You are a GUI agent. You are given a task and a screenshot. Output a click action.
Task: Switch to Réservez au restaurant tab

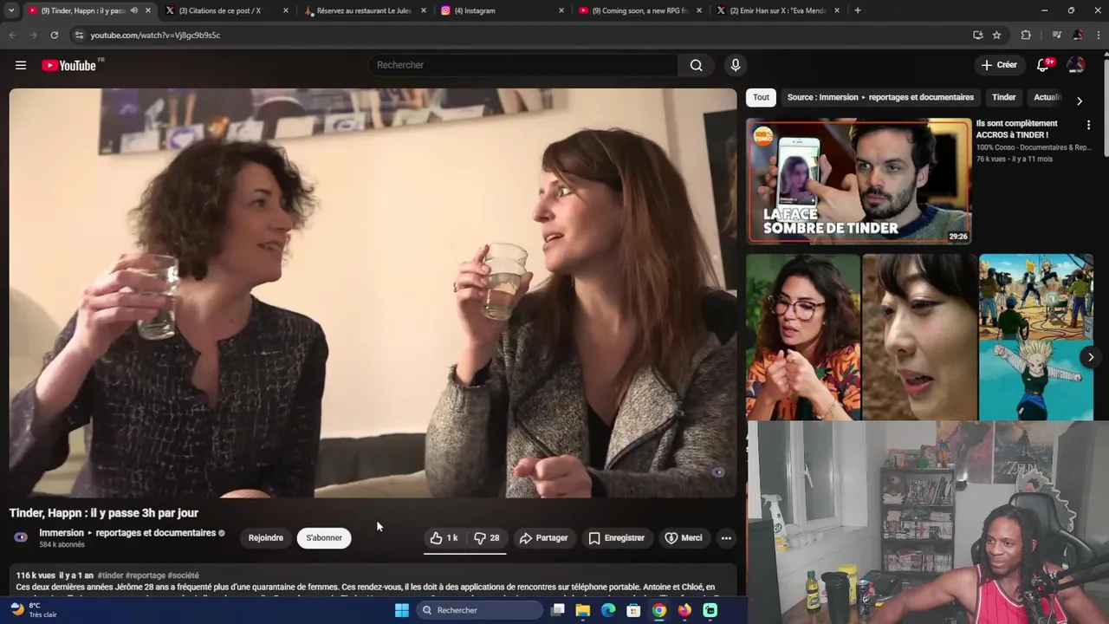point(364,10)
